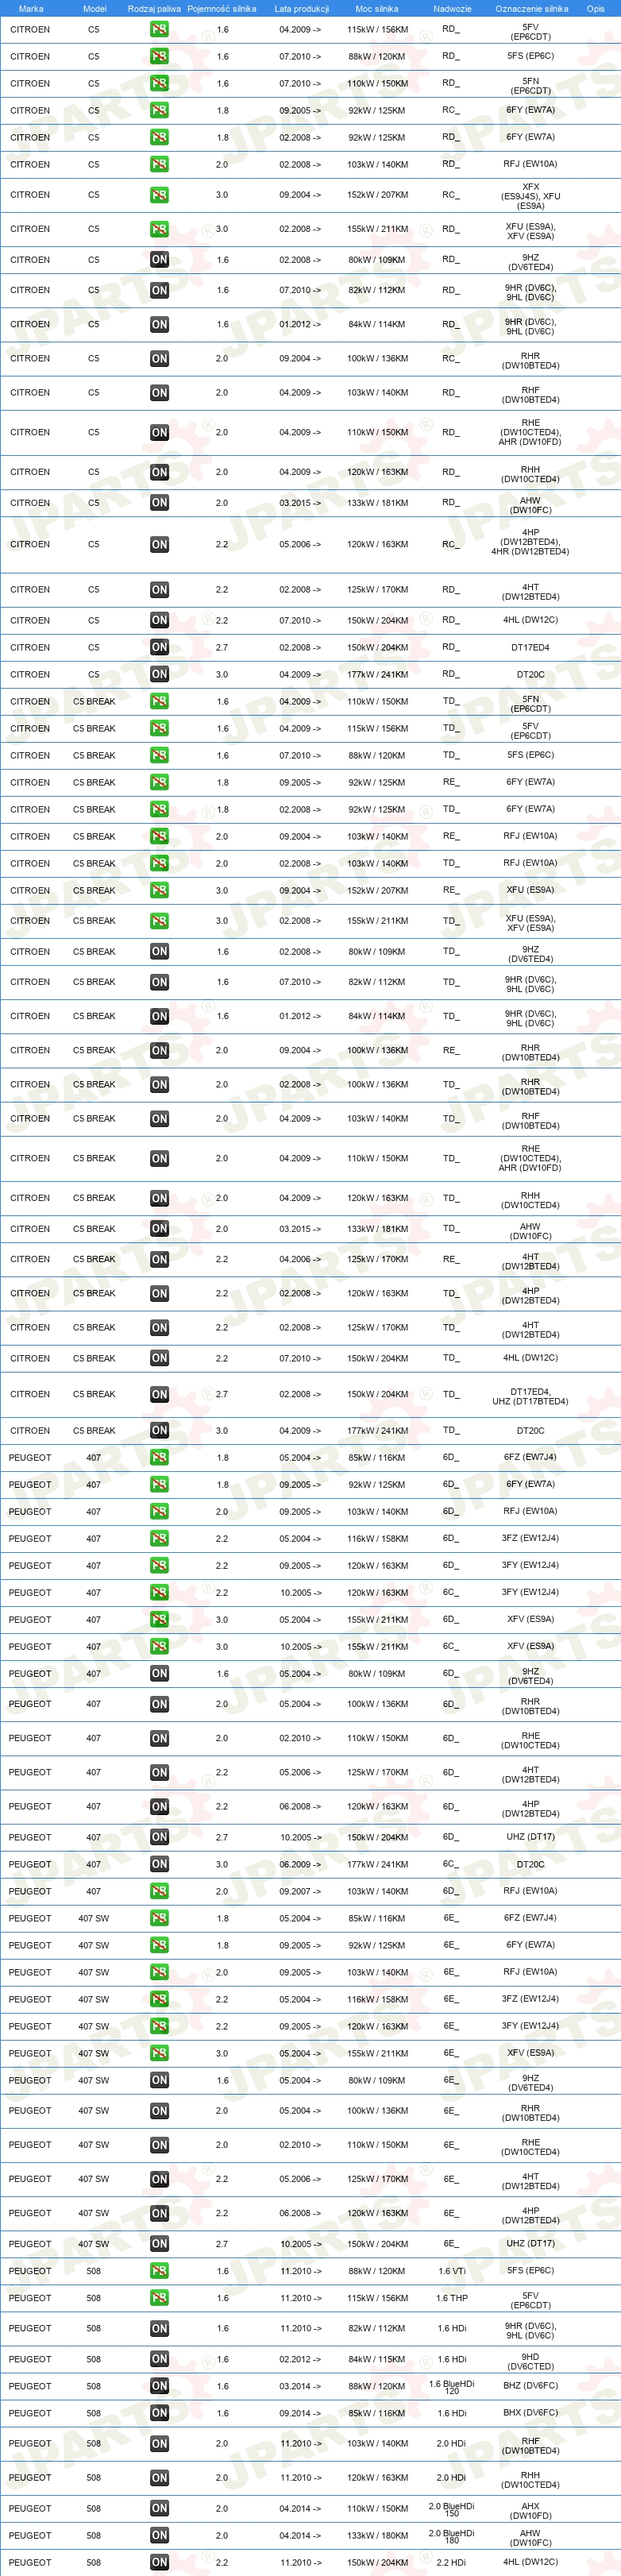621x2576 pixels.
Task: Click ON icon in C5 BREAK 84kW / 114KM row
Action: 159,1017
